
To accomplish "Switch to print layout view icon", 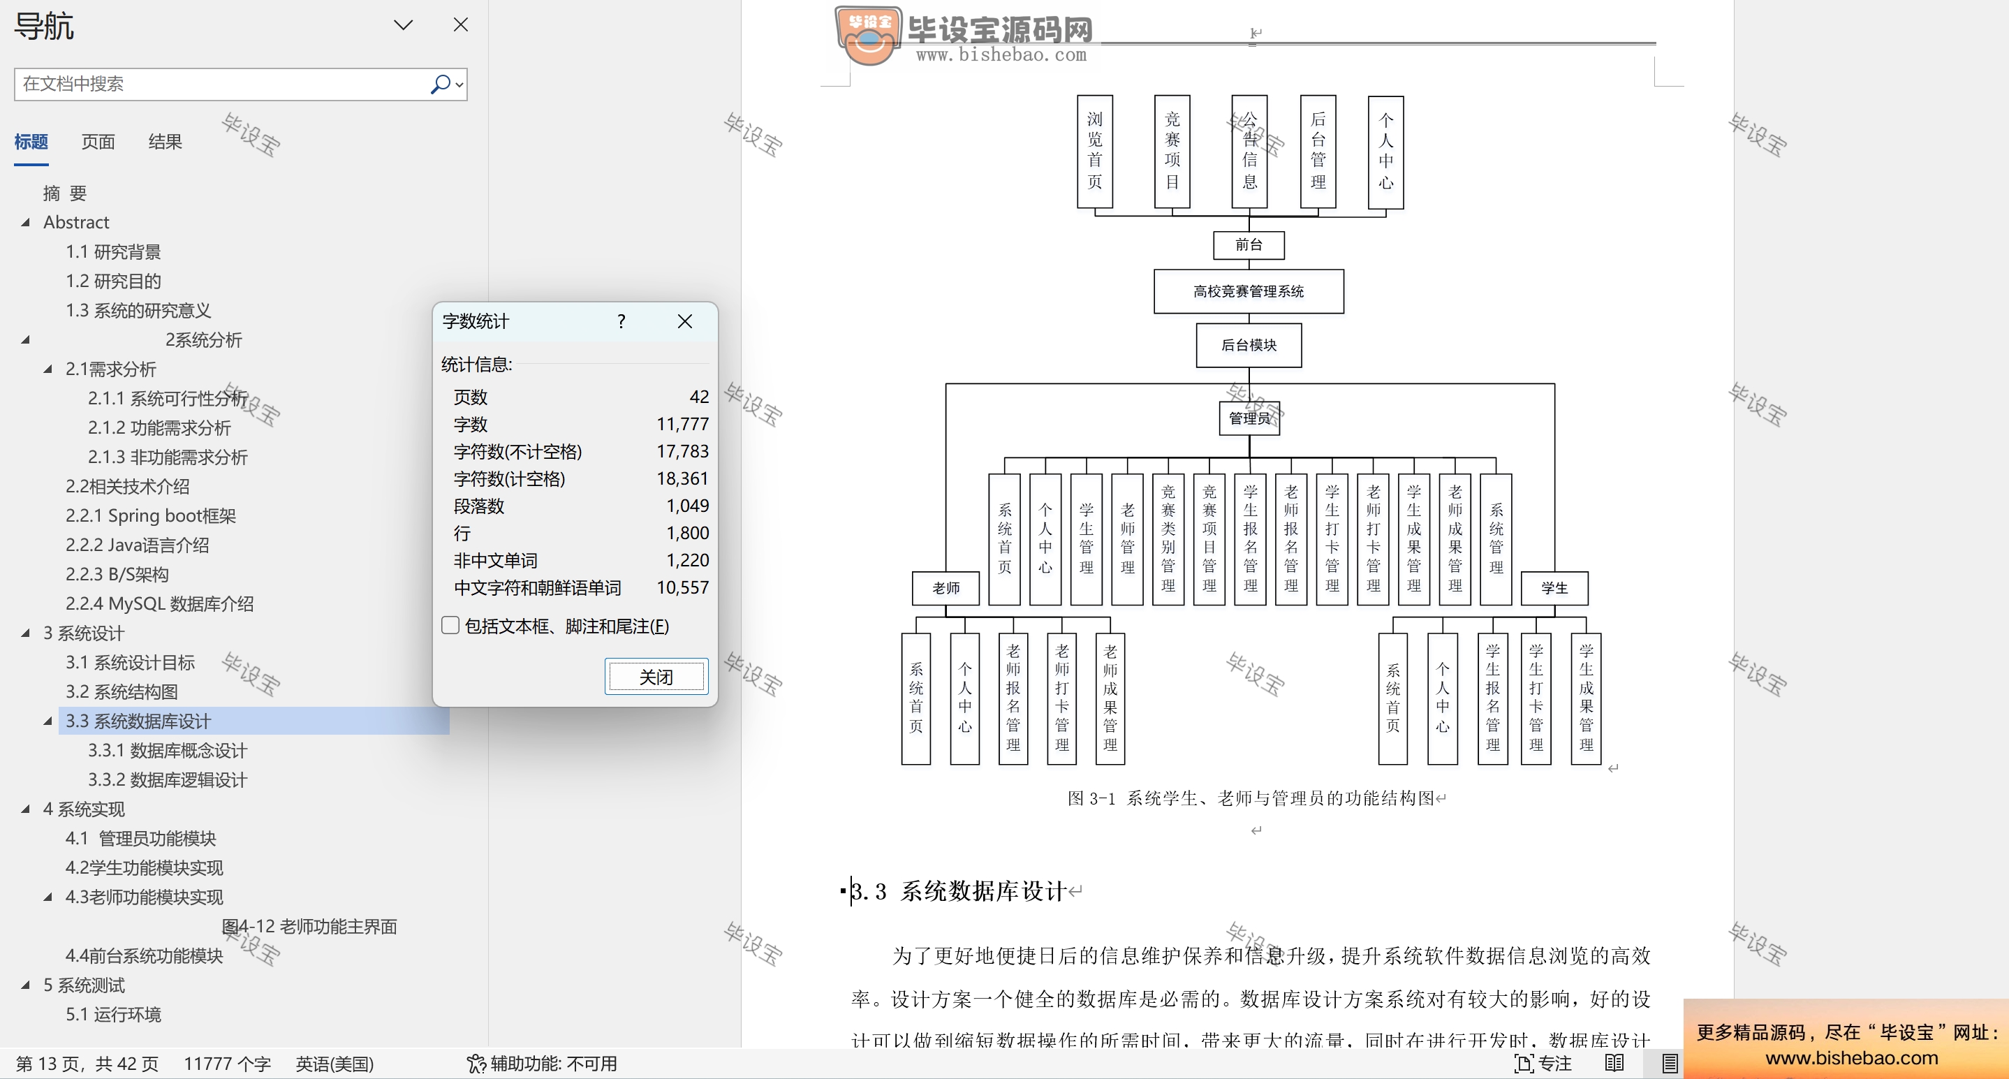I will tap(1670, 1064).
